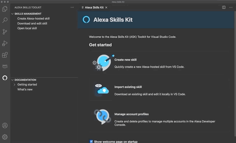The width and height of the screenshot is (236, 143).
Task: Collapse the Skills Management section
Action: (x=12, y=14)
